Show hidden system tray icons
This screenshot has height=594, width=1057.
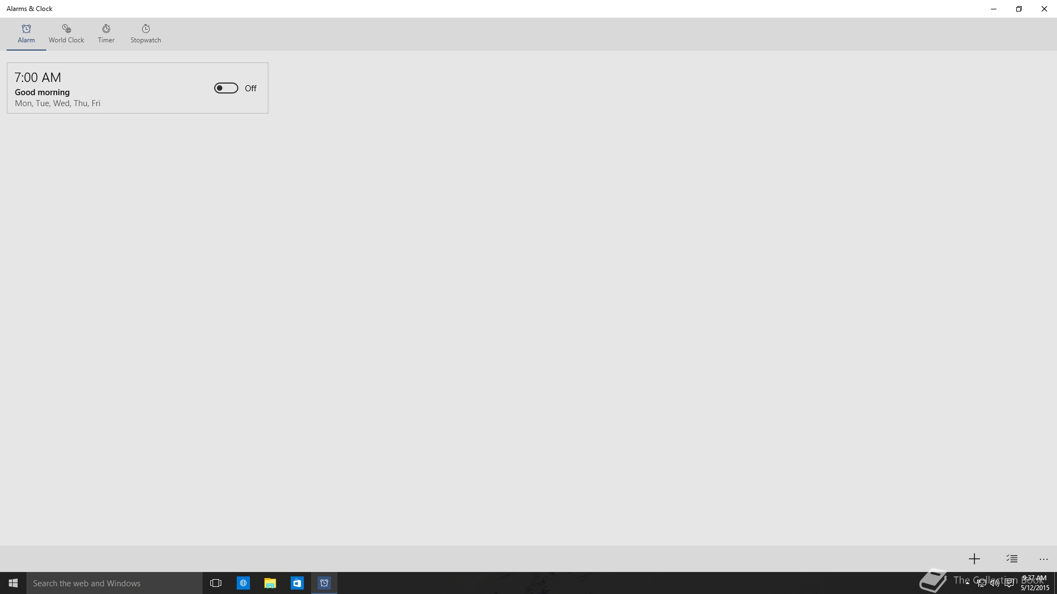tap(967, 583)
